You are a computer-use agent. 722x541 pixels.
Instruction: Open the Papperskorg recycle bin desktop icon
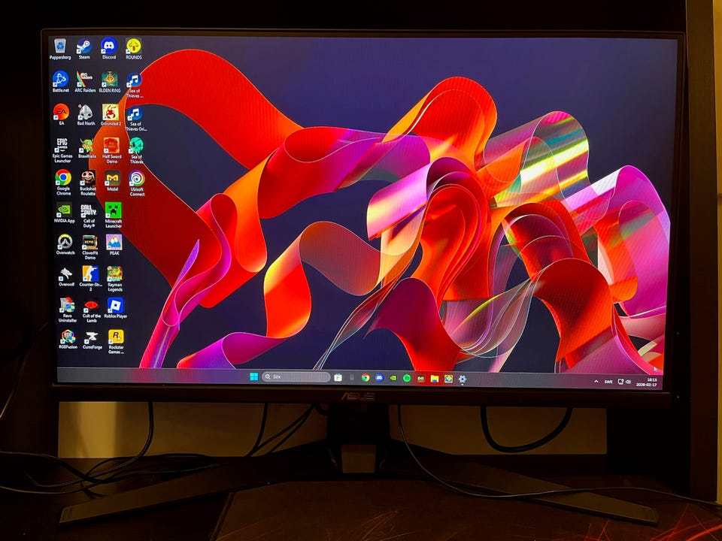tap(60, 49)
